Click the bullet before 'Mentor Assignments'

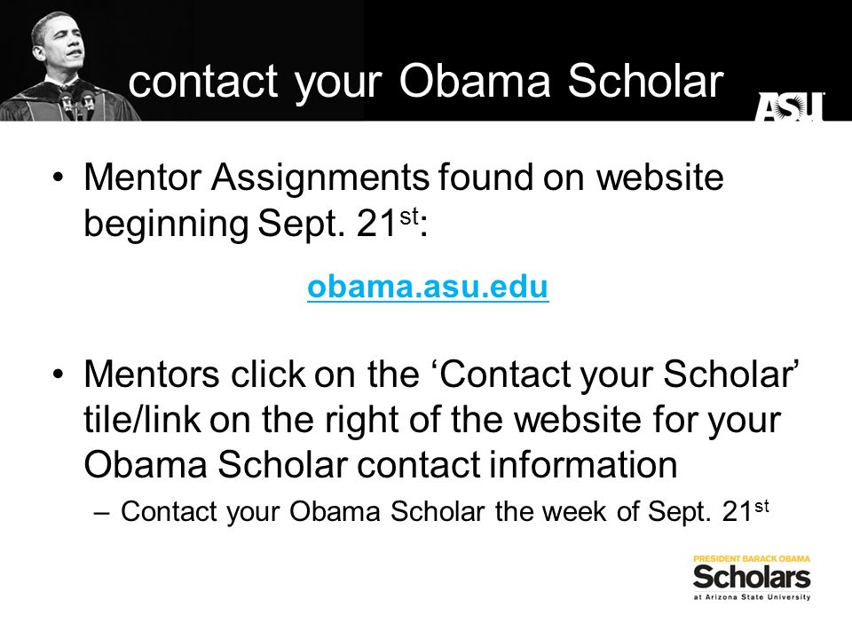pyautogui.click(x=59, y=177)
